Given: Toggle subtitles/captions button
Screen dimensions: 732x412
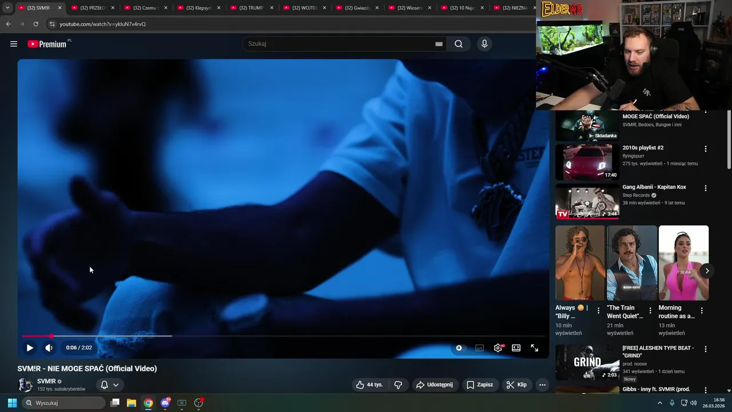Looking at the screenshot, I should point(480,348).
